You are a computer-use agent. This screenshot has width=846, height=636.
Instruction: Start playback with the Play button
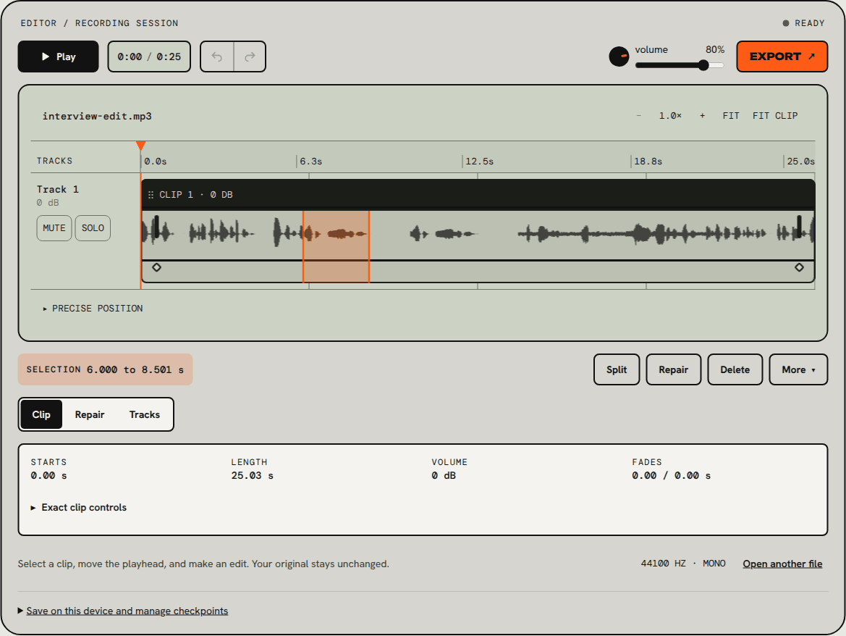[x=59, y=57]
